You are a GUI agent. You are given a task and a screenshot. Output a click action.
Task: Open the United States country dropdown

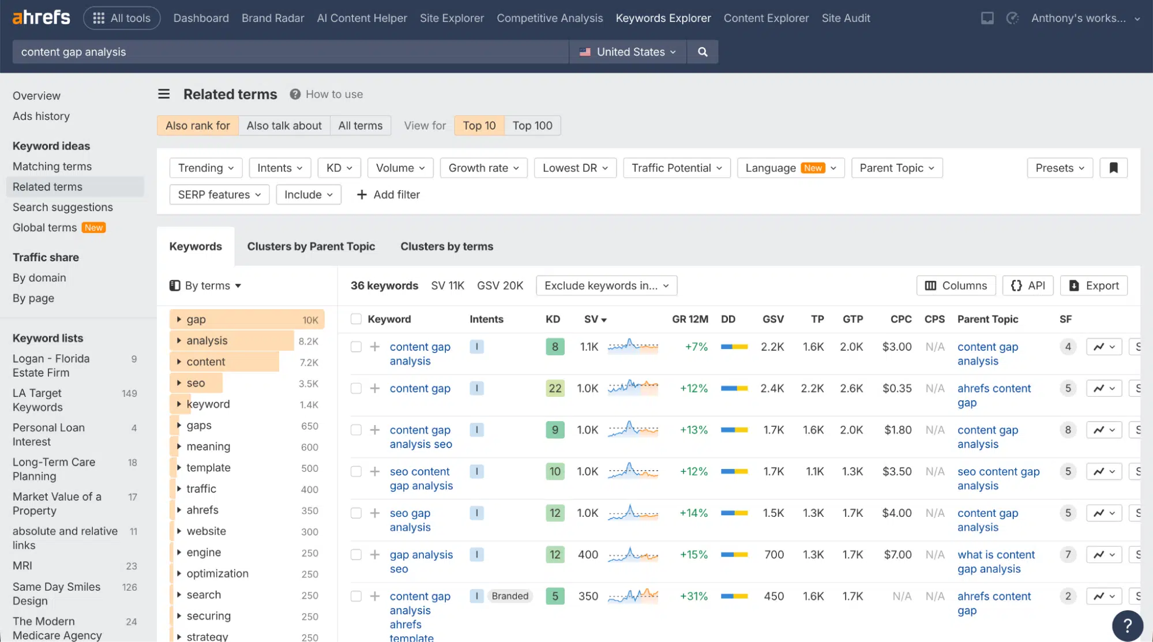pyautogui.click(x=627, y=51)
